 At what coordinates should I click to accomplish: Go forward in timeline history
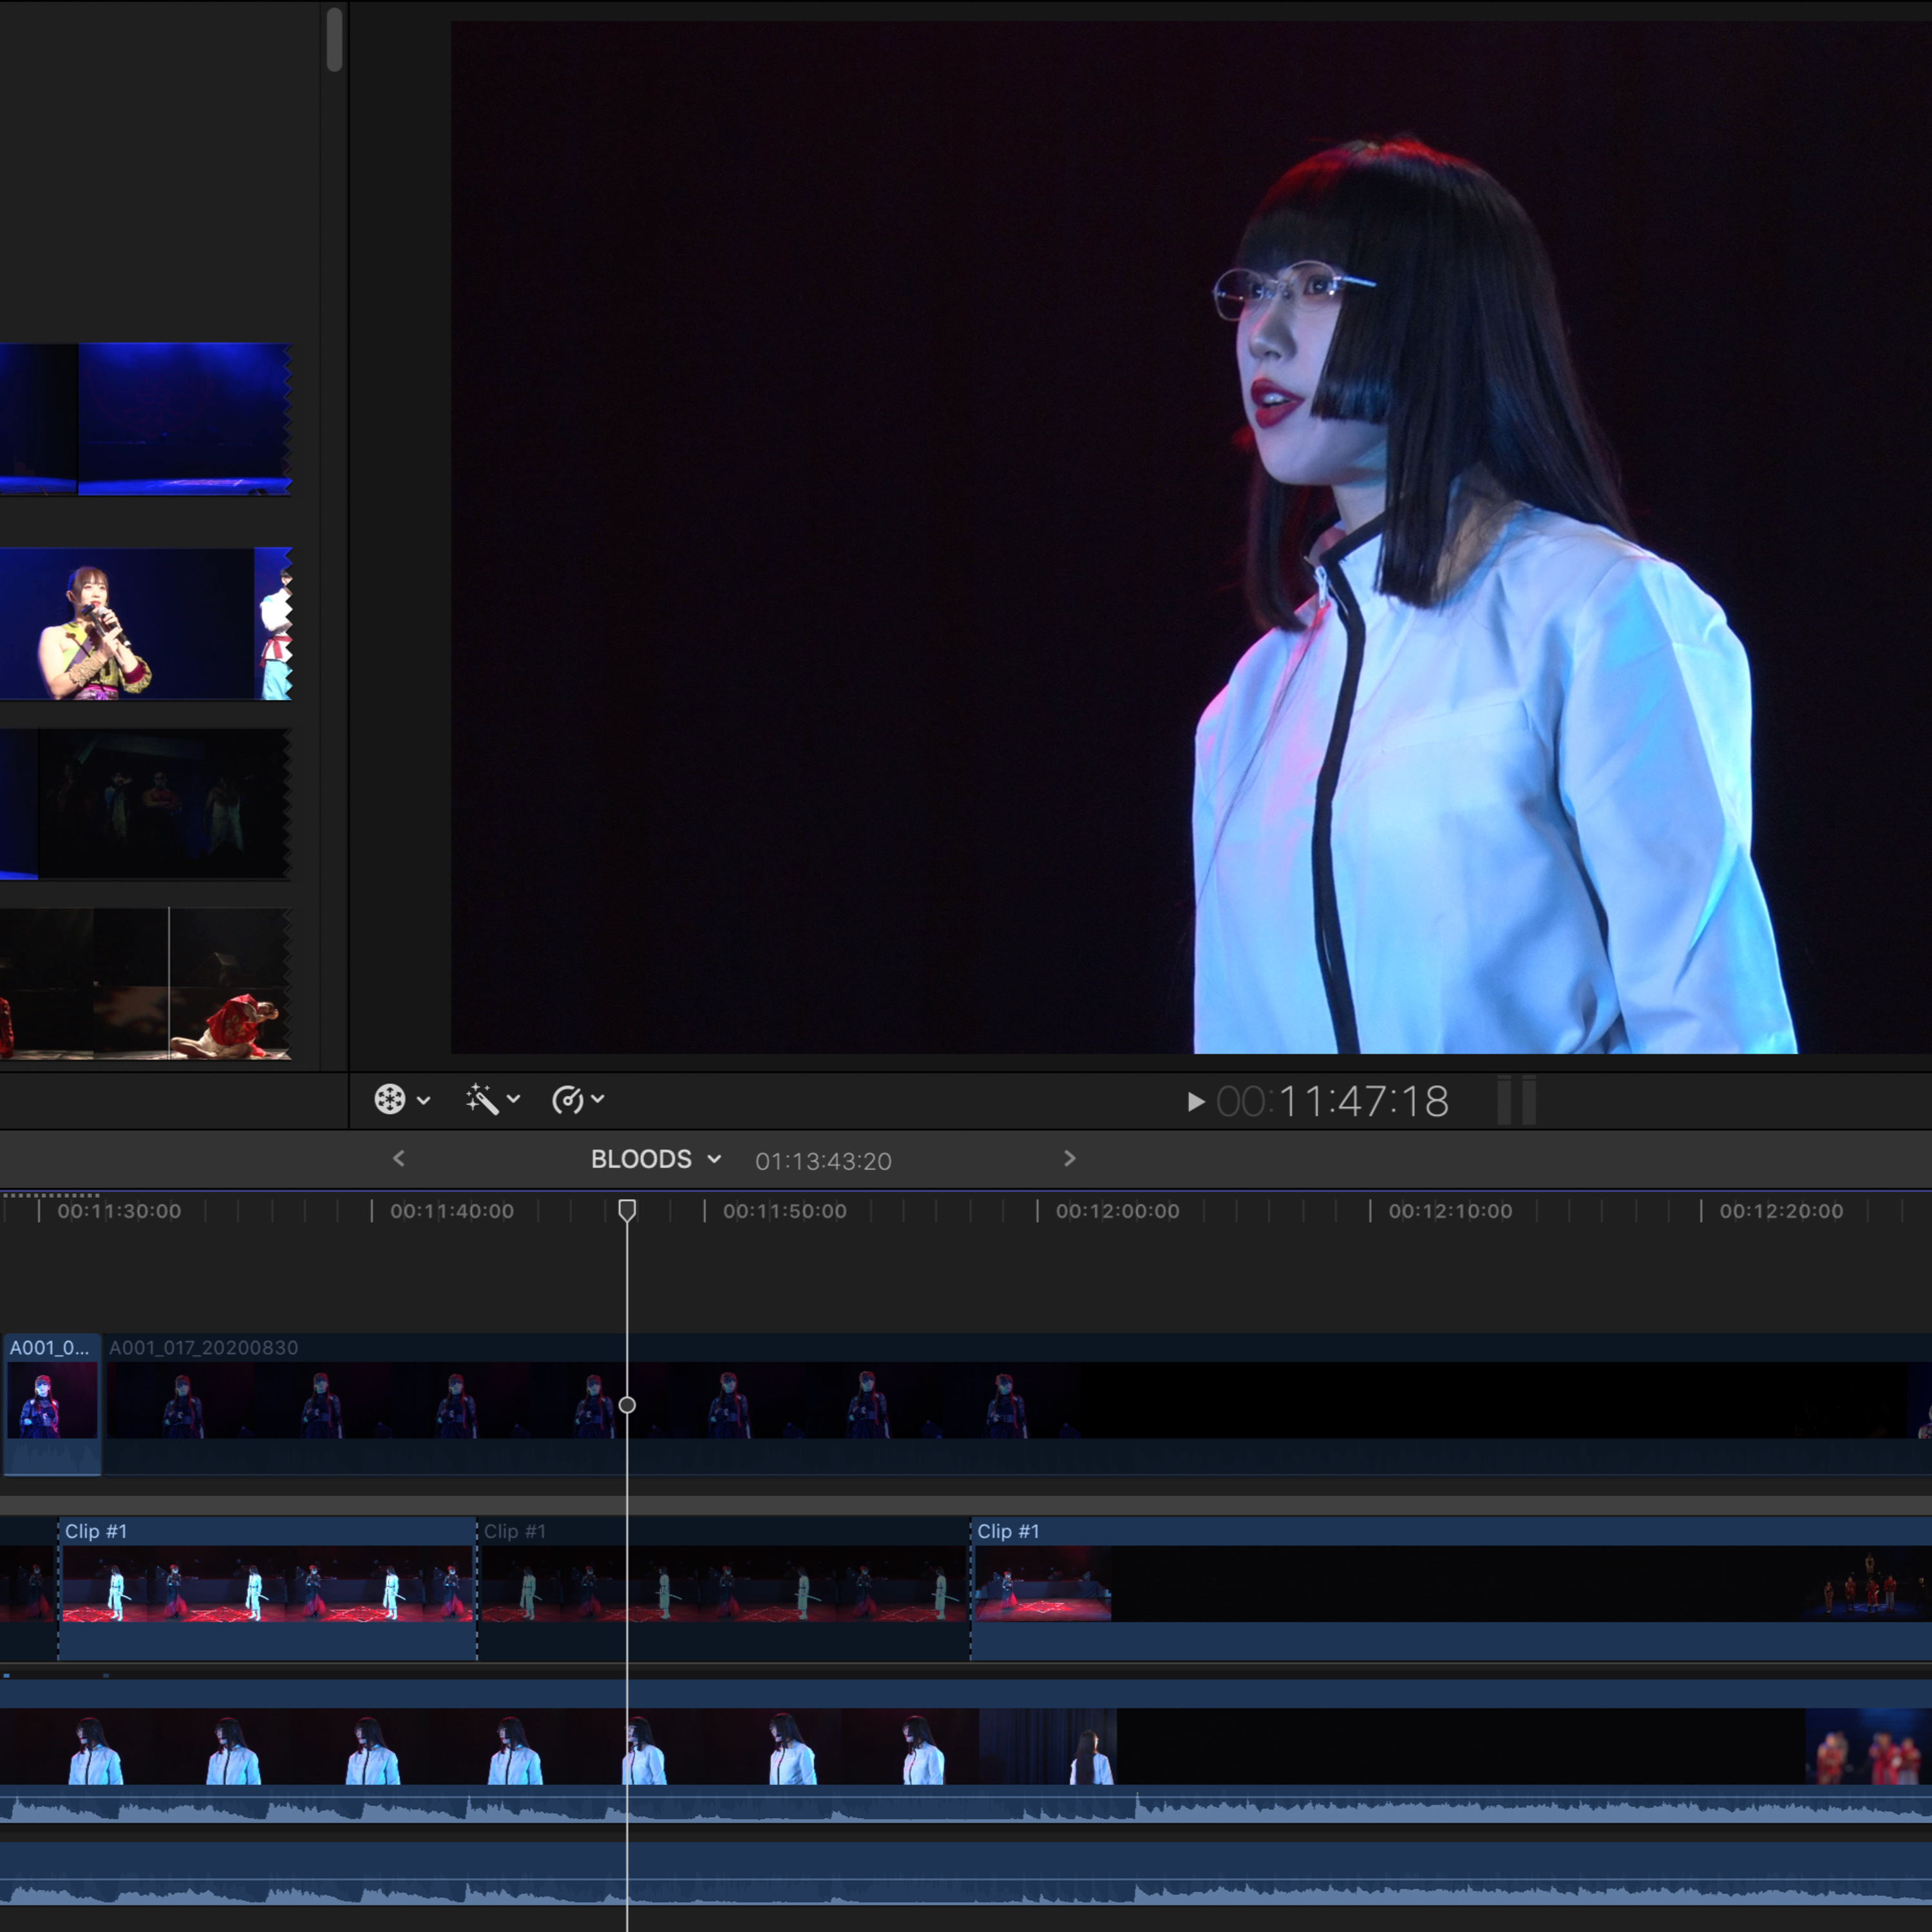coord(1069,1158)
